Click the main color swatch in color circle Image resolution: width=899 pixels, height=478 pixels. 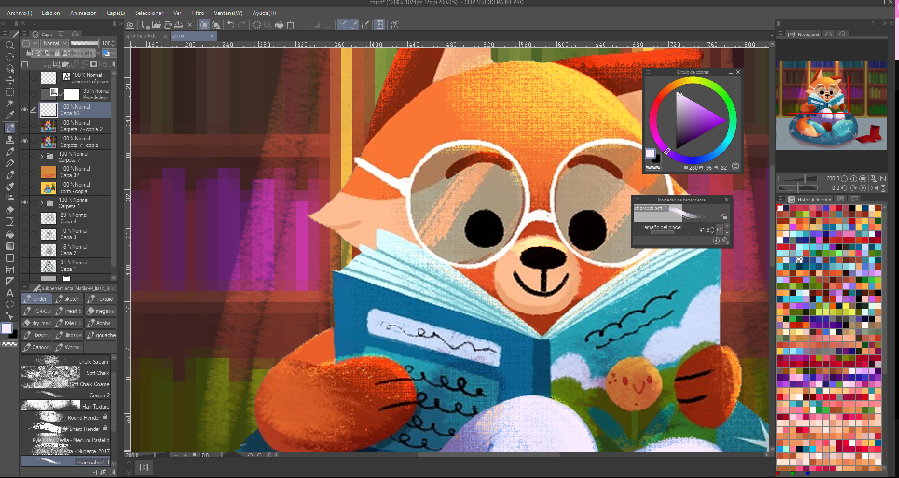650,153
